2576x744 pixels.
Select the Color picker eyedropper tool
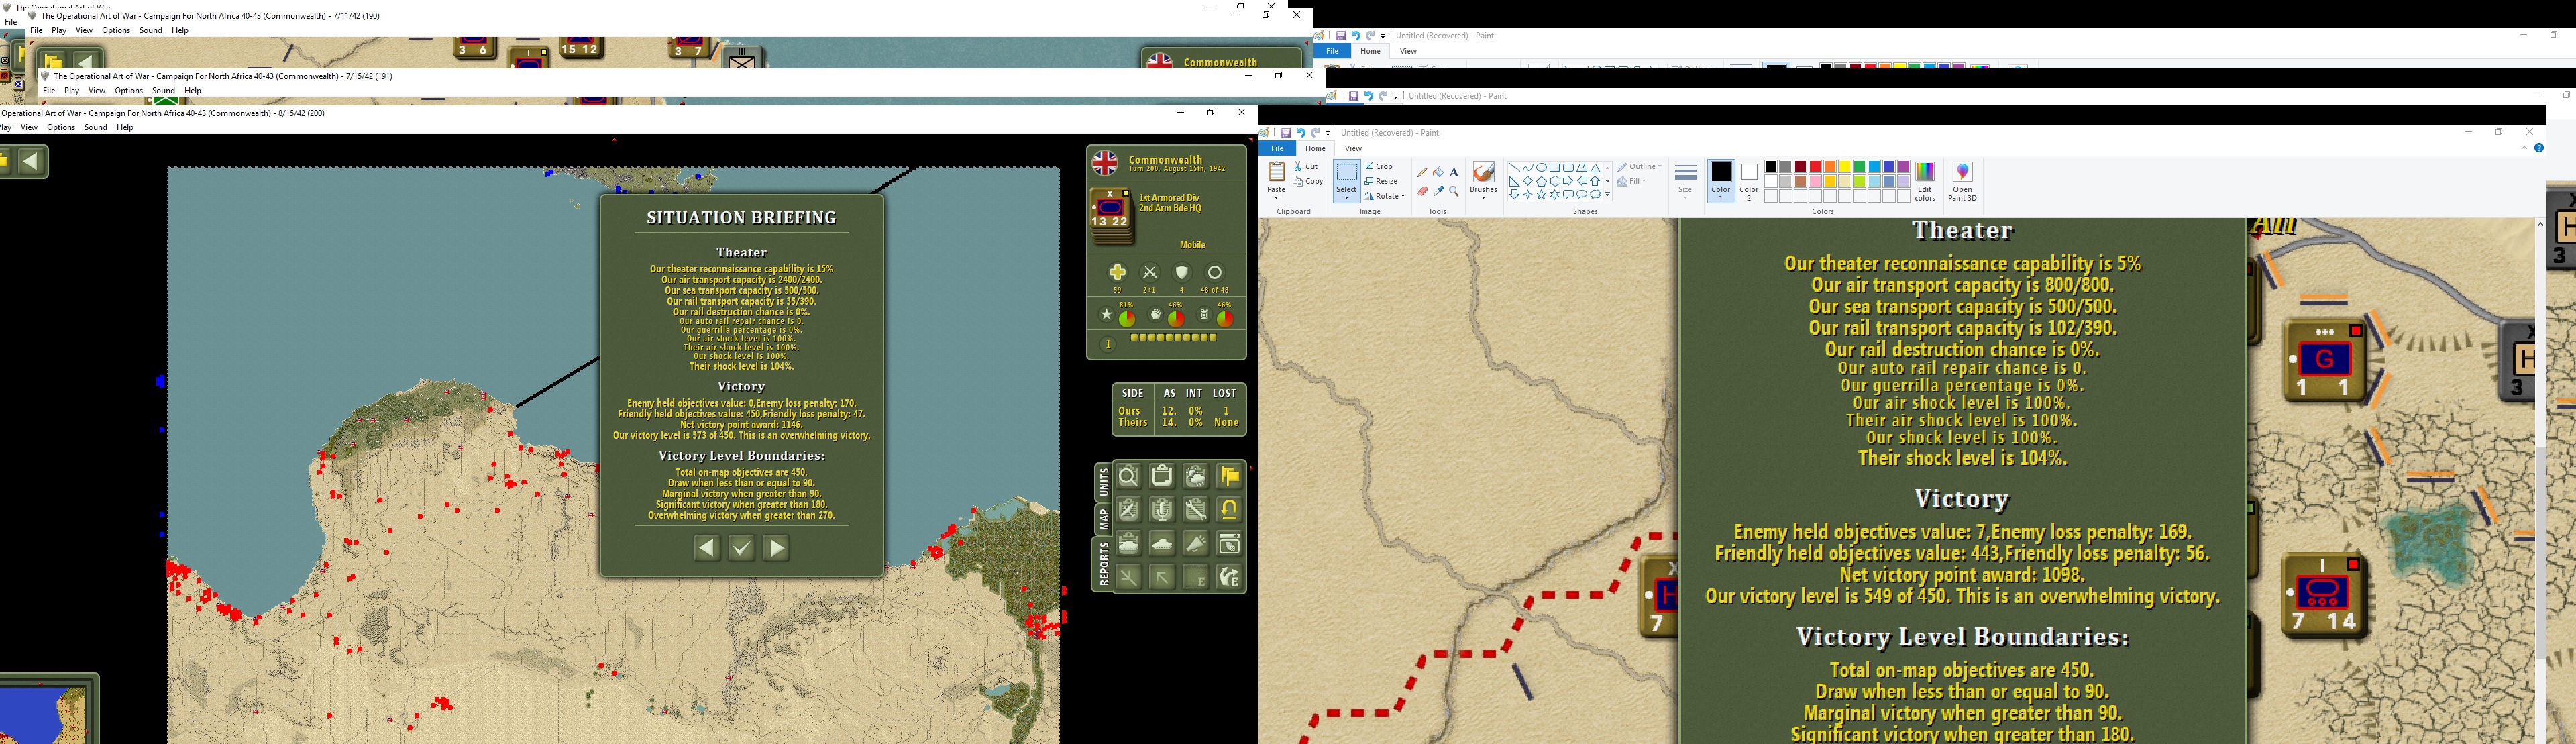pos(1438,191)
